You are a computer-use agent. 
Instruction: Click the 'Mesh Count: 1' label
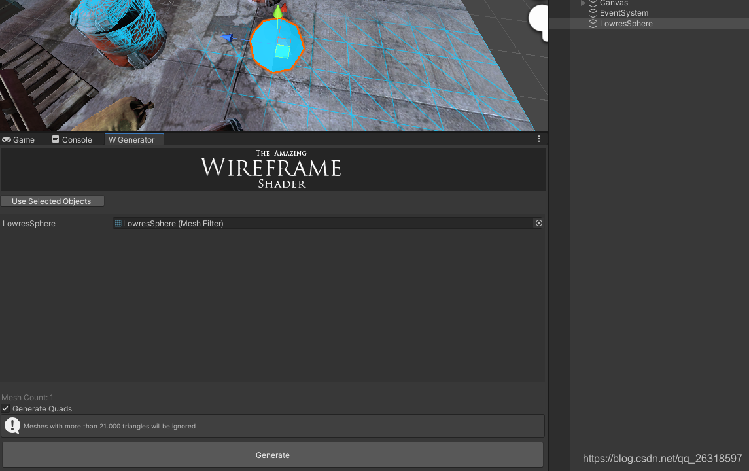point(27,398)
